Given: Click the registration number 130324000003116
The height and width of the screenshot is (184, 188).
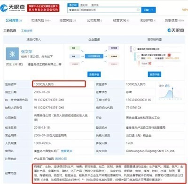Looking at the screenshot, I should pos(138,100).
